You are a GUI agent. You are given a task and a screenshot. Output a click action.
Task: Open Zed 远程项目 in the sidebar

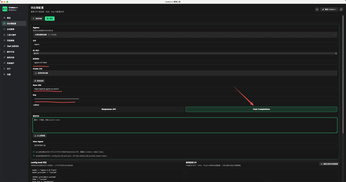pos(14,46)
